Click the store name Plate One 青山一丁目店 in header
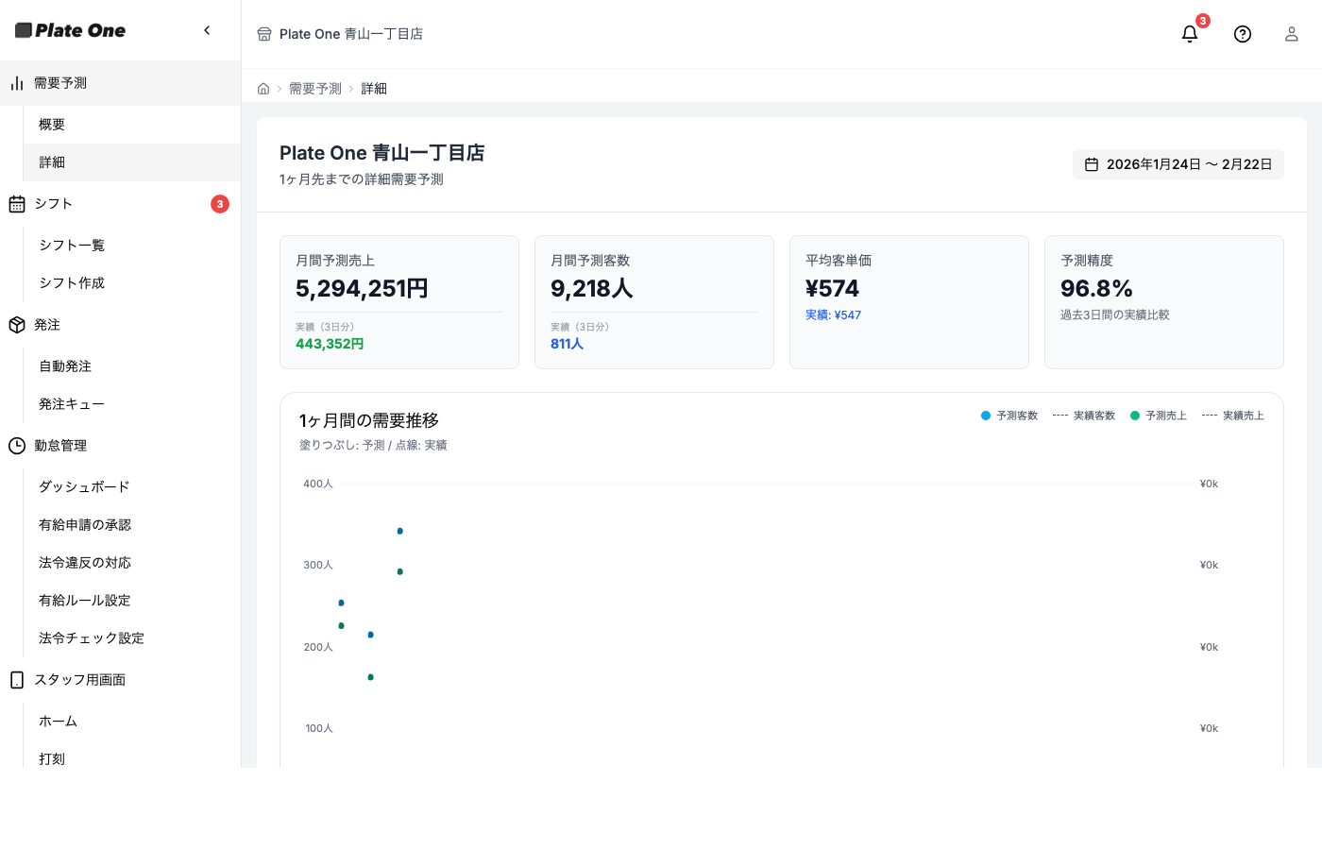The width and height of the screenshot is (1322, 850). tap(351, 34)
